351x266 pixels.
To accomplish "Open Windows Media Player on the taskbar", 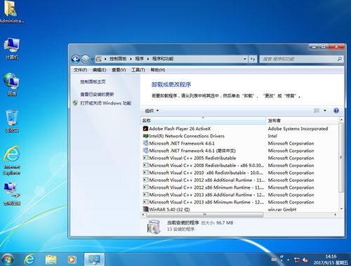I will 72,259.
